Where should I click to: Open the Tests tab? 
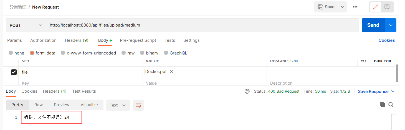170,40
